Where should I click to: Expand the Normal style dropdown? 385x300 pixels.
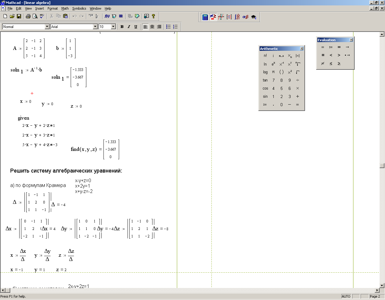[47, 27]
